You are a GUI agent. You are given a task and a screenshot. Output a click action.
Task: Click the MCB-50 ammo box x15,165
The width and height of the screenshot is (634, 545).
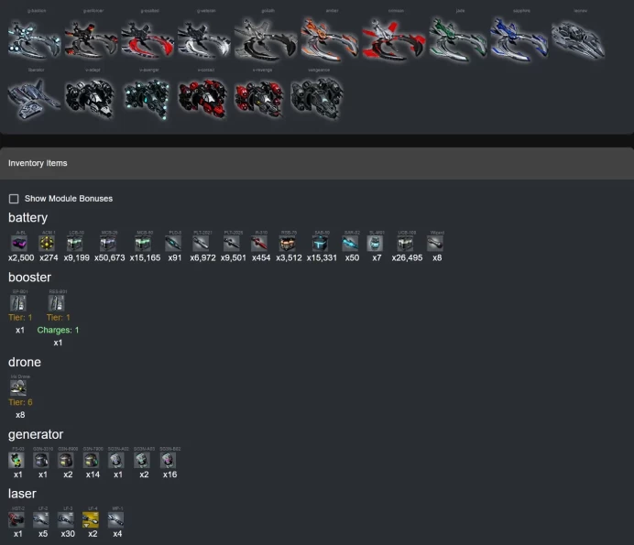click(x=143, y=244)
